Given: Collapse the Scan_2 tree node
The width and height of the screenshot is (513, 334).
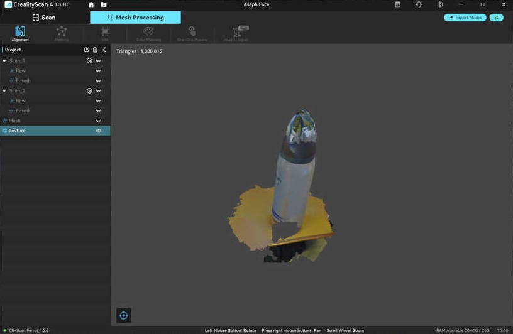Looking at the screenshot, I should pos(4,91).
